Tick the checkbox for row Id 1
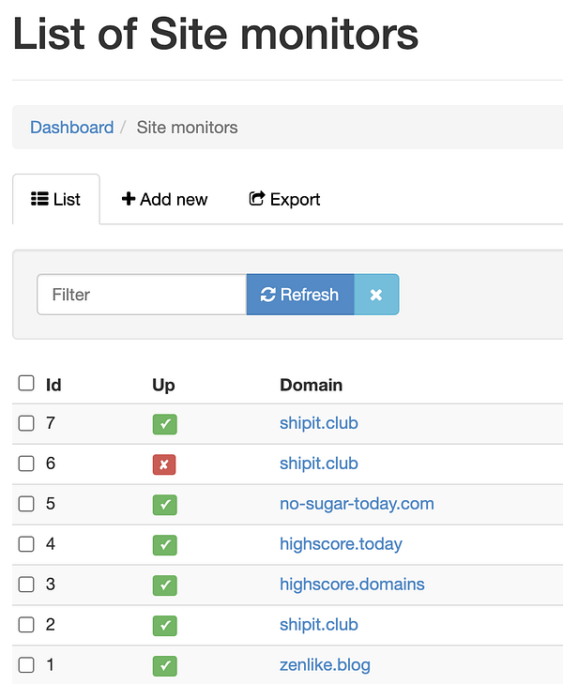Image resolution: width=563 pixels, height=684 pixels. 26,665
